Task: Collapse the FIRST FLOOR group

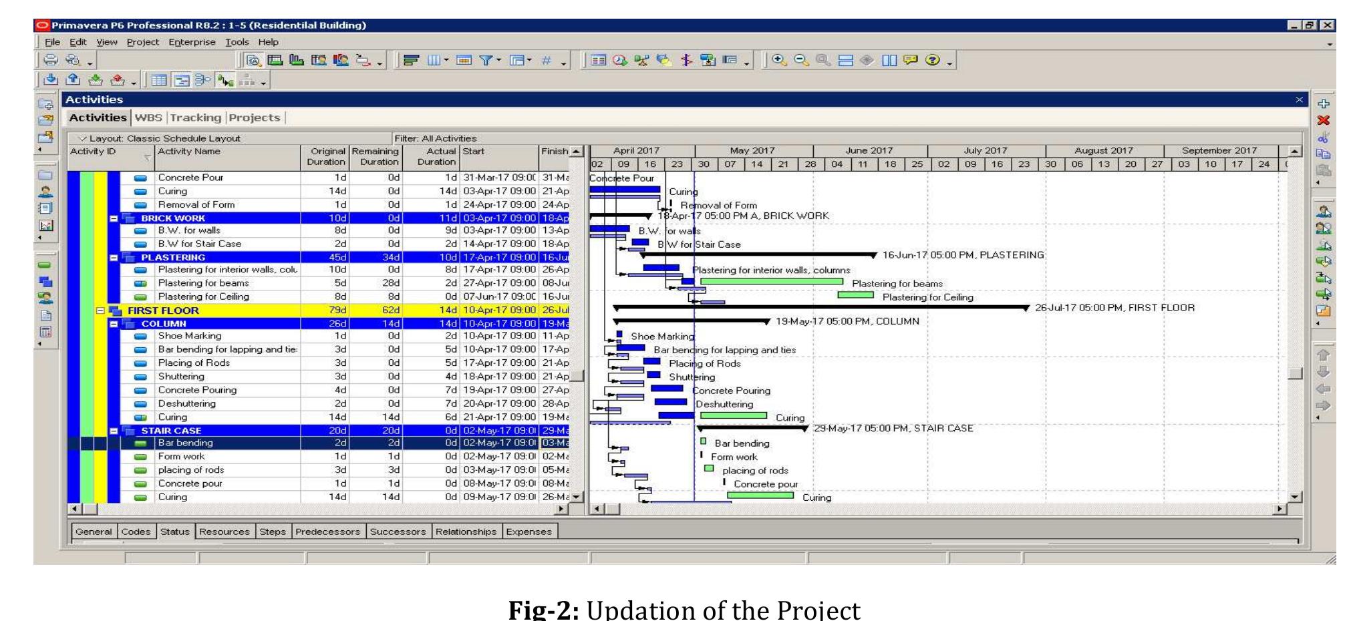Action: pos(101,310)
